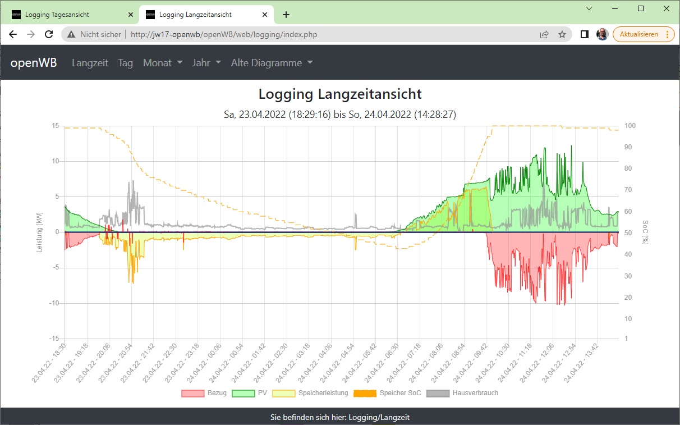
Task: Click the share page icon
Action: point(544,34)
